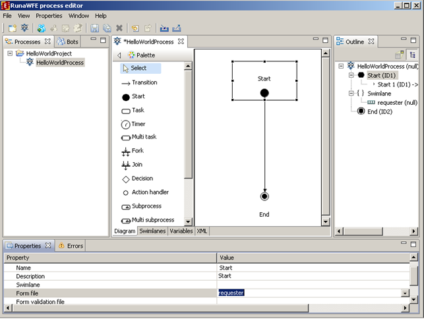
Task: Open the Form file value dropdown
Action: [404, 293]
